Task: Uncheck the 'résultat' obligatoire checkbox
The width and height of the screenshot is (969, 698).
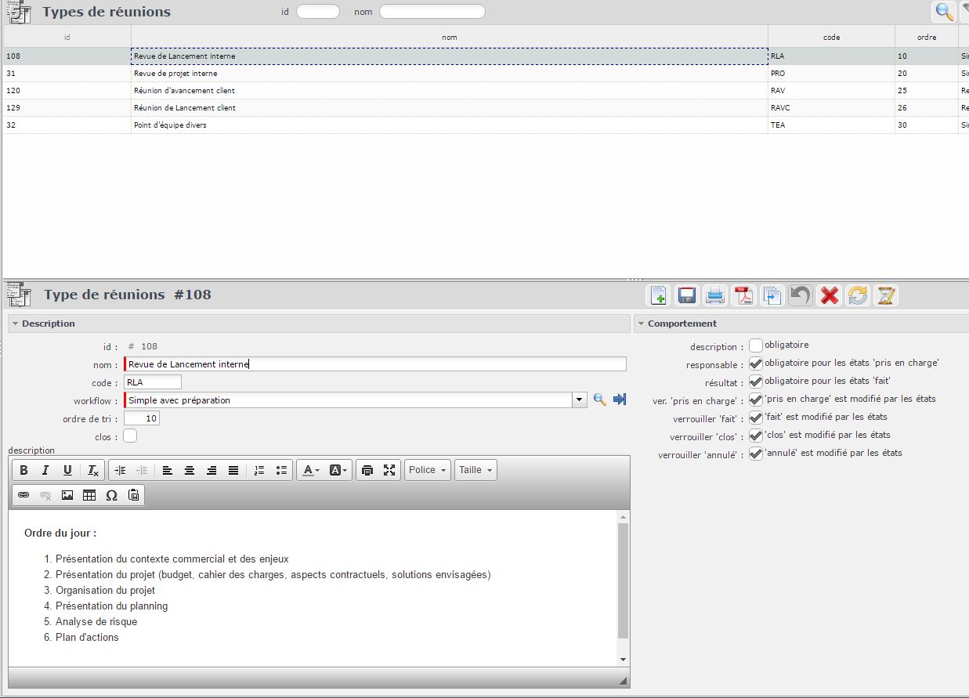Action: 756,382
